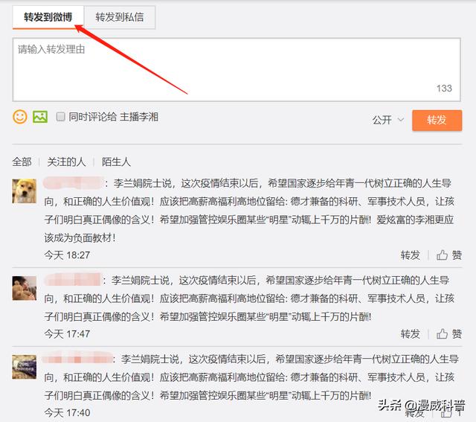Screen dimensions: 476x422
Task: Click timestamp 今天 18:27
Action: pyautogui.click(x=67, y=255)
